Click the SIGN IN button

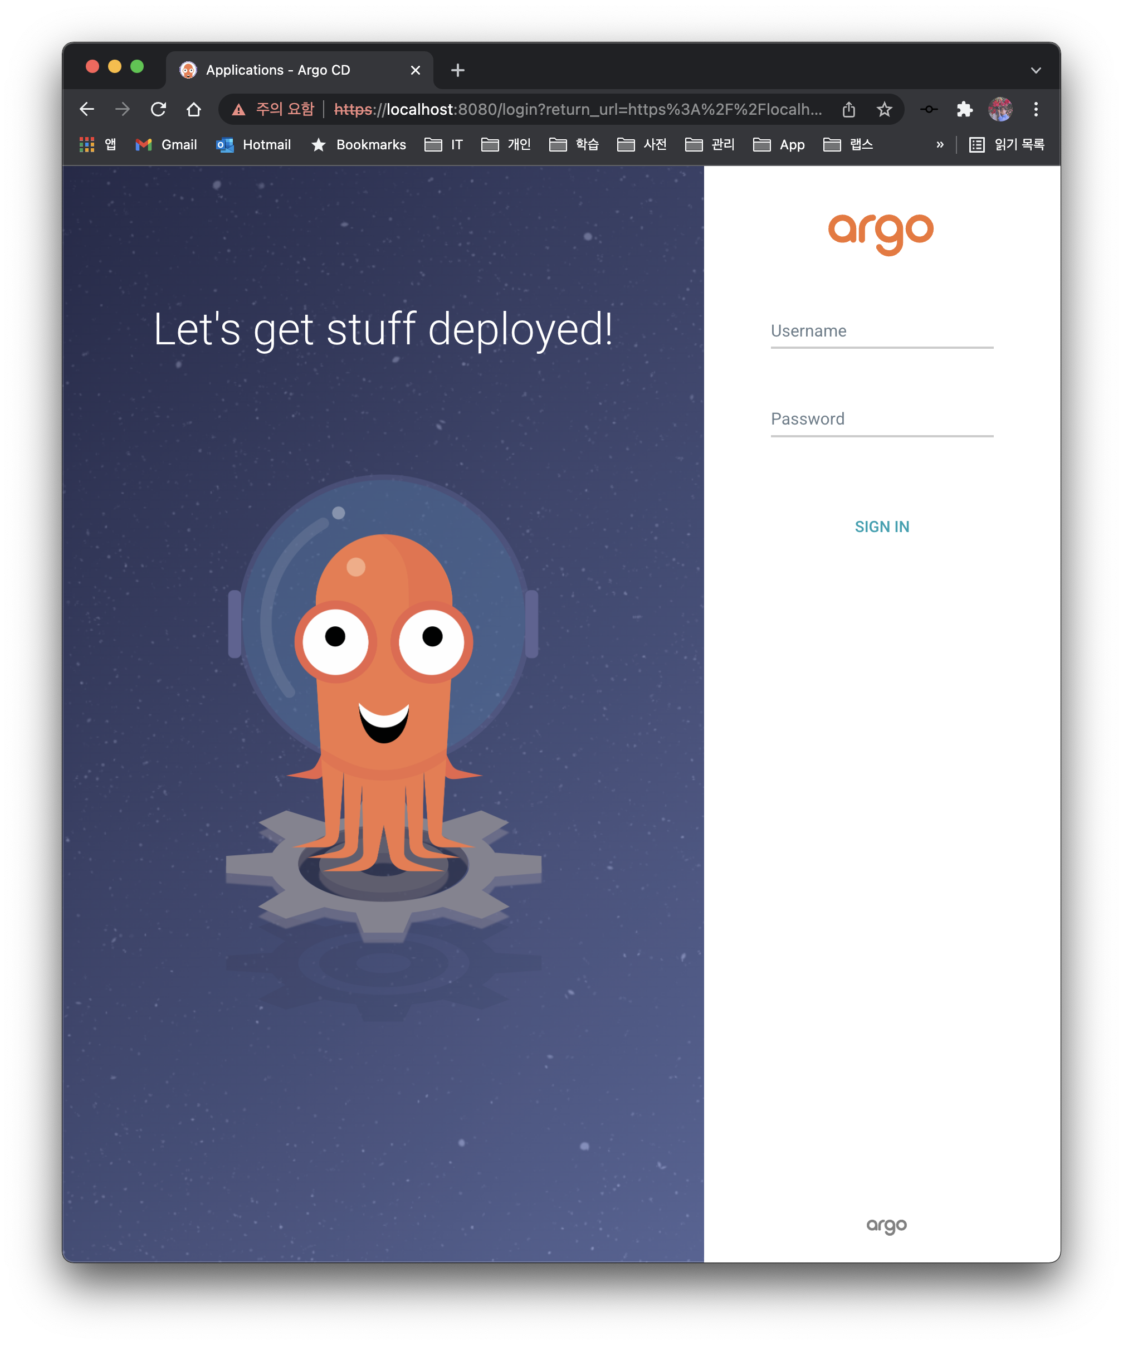(882, 526)
